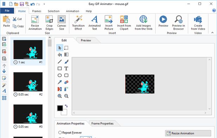Zoom out with the magnifier minus tool
This screenshot has width=217, height=138.
click(x=66, y=96)
